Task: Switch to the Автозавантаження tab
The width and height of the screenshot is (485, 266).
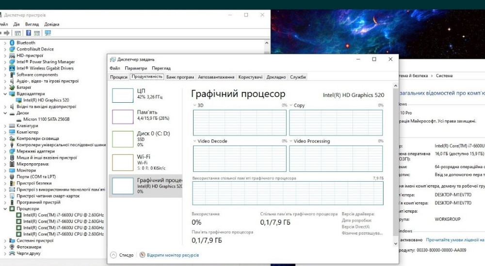Action: tap(216, 77)
